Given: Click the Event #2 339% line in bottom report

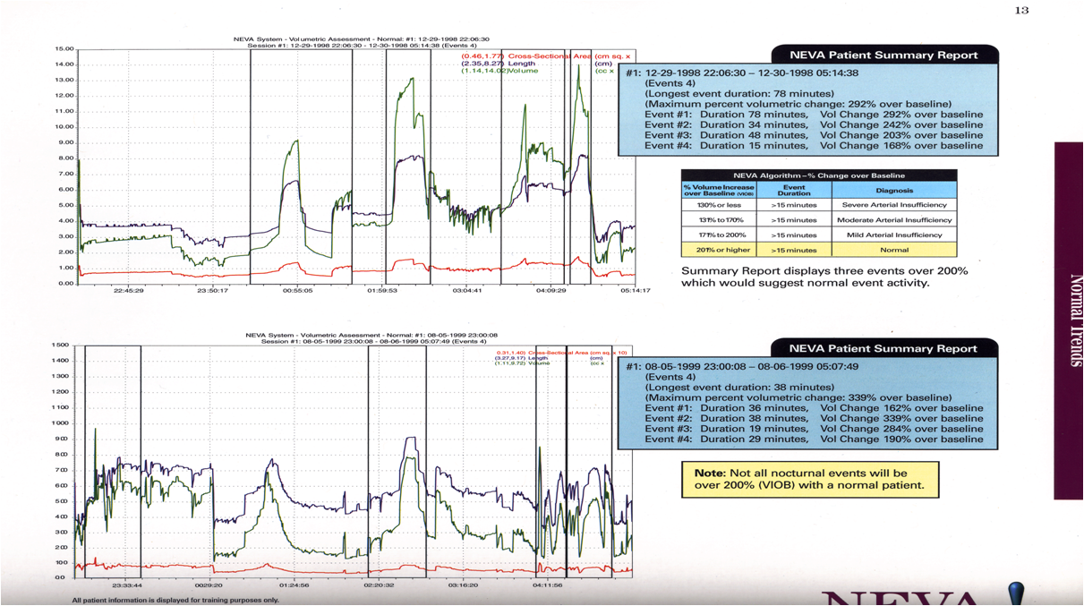Looking at the screenshot, I should coord(813,418).
